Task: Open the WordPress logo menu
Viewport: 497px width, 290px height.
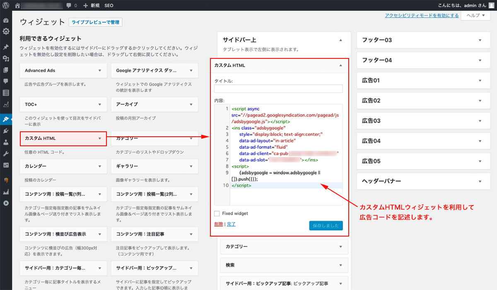Action: 6,5
